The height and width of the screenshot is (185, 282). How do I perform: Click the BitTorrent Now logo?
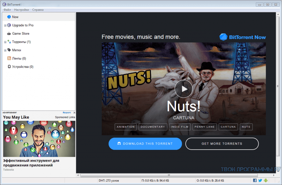242,37
